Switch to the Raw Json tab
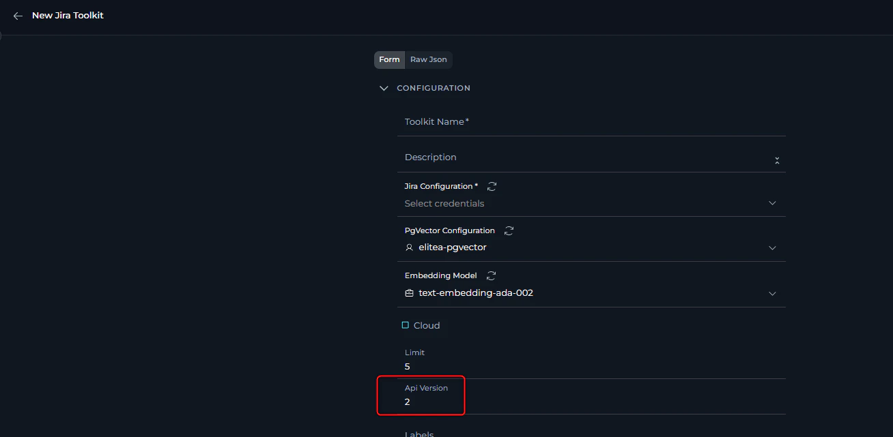893x437 pixels. point(428,59)
